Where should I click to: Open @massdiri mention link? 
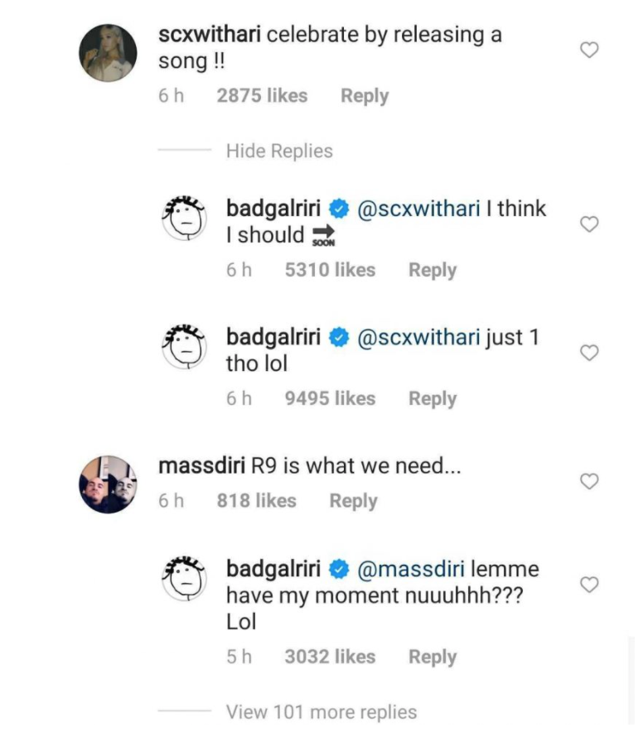(x=411, y=569)
